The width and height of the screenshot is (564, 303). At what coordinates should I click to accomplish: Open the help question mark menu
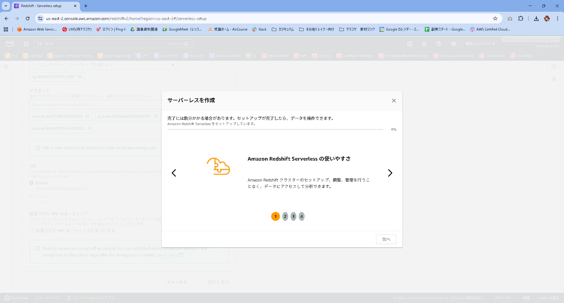(x=439, y=44)
